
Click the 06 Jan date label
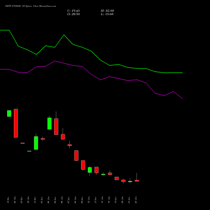coord(62,200)
